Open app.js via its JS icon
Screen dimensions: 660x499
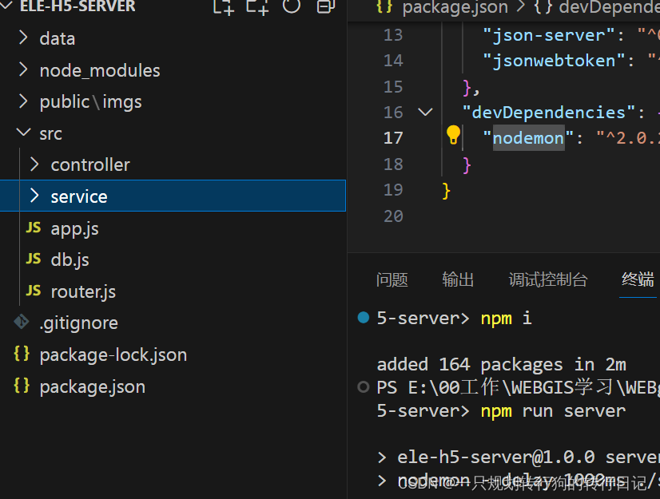pos(34,228)
